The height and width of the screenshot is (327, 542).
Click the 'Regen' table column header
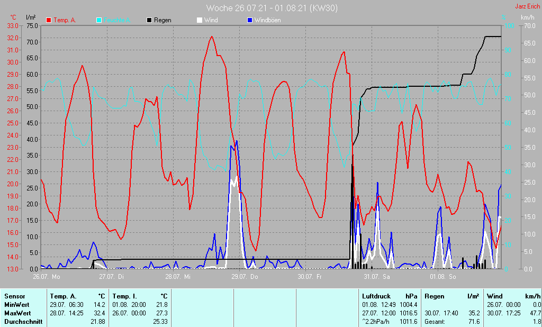(x=434, y=296)
